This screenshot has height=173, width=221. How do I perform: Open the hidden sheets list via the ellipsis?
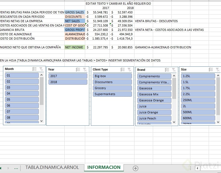[16, 167]
